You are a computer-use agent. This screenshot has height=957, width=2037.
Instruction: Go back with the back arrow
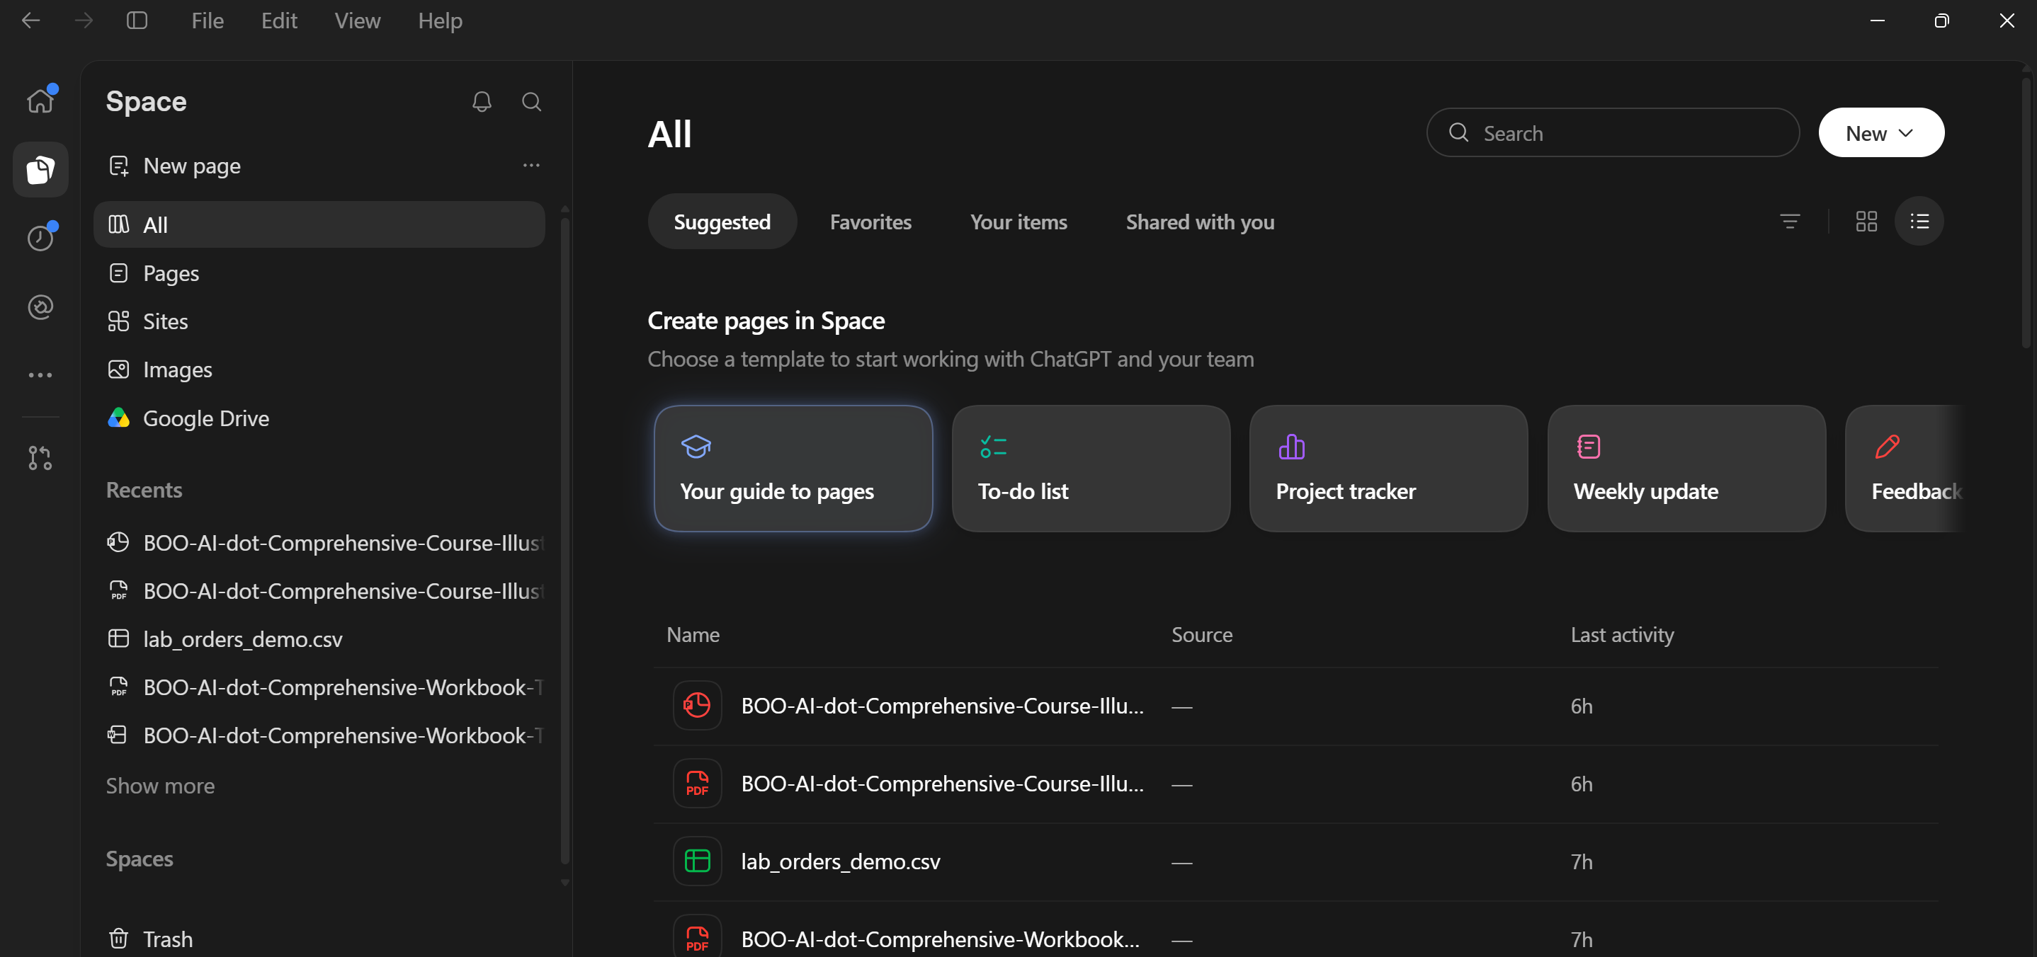(31, 21)
